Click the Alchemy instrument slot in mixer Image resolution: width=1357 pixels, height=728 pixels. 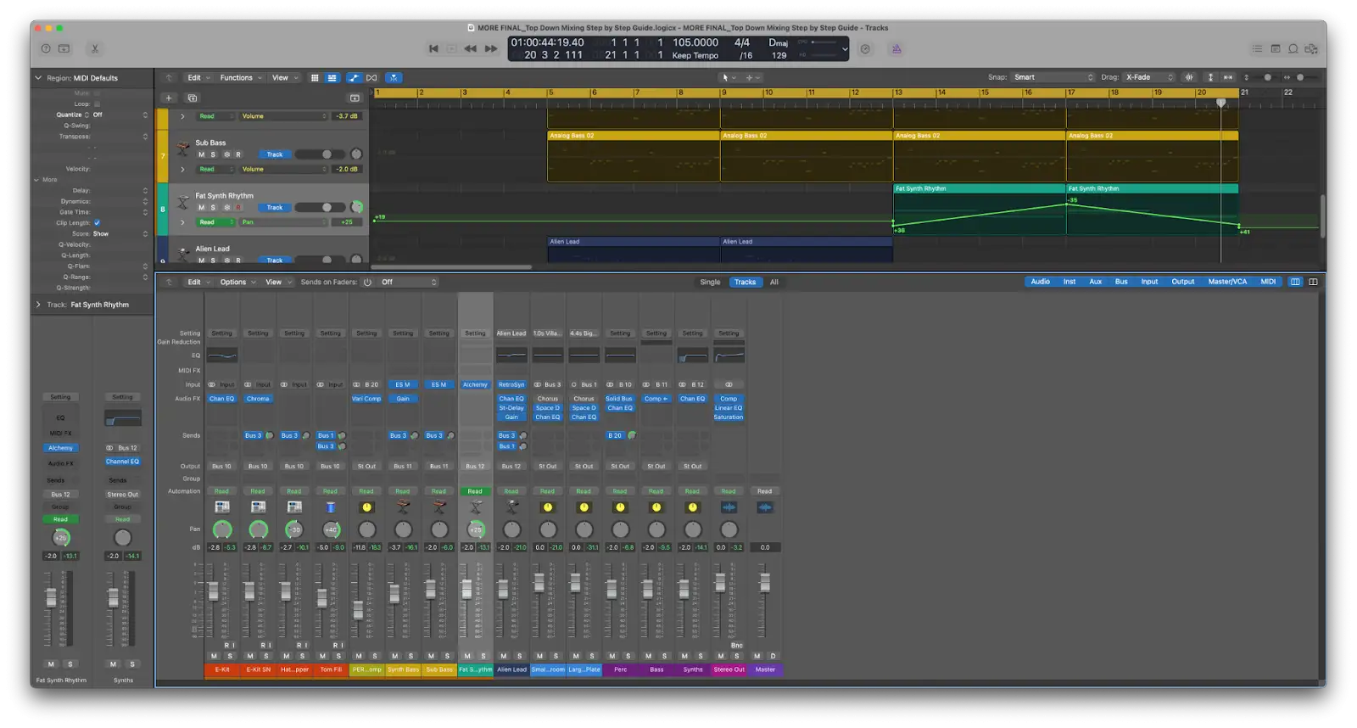[475, 384]
